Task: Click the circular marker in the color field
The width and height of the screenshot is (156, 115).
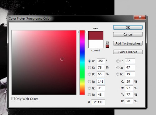Action: pos(62,59)
